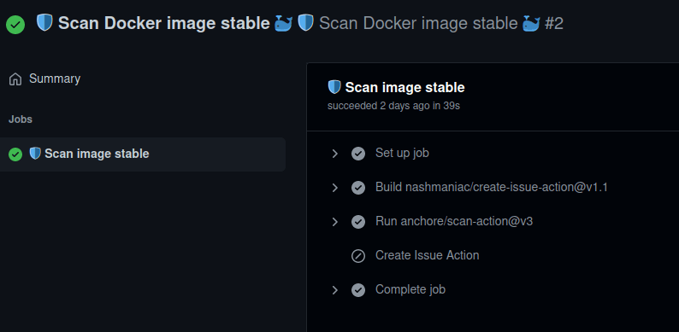The height and width of the screenshot is (332, 679).
Task: Click the Set up job step label
Action: tap(402, 153)
